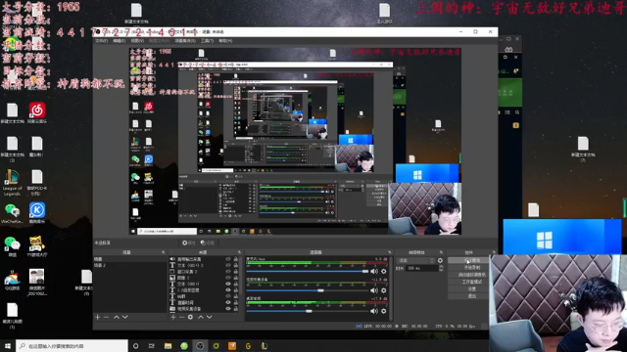Open the 工具(T) menu
The height and width of the screenshot is (352, 627).
tap(207, 41)
